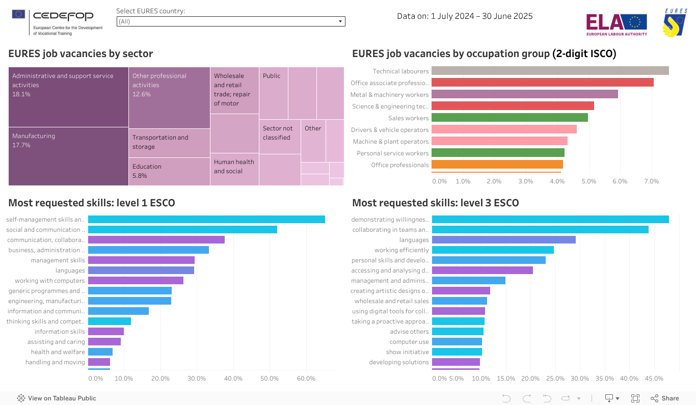Click the Tableau logo beside View on Tableau Public

[20, 398]
